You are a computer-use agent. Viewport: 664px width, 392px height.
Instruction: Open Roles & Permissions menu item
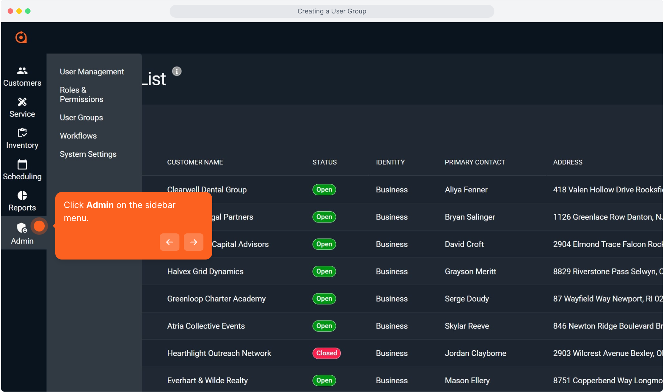[81, 94]
